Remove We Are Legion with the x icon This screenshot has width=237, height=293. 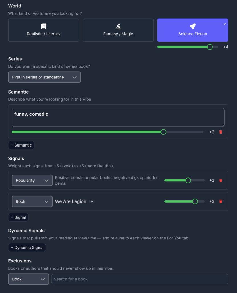coord(92,201)
